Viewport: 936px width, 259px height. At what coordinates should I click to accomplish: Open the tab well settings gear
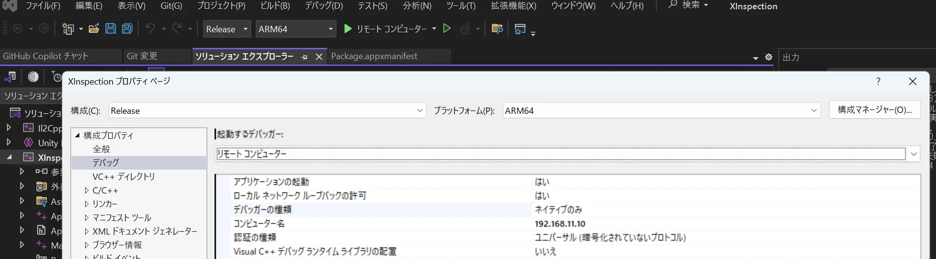point(768,57)
